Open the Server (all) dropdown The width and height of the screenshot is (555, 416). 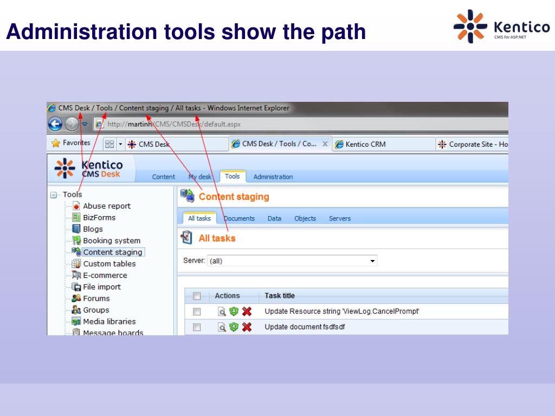[x=292, y=261]
